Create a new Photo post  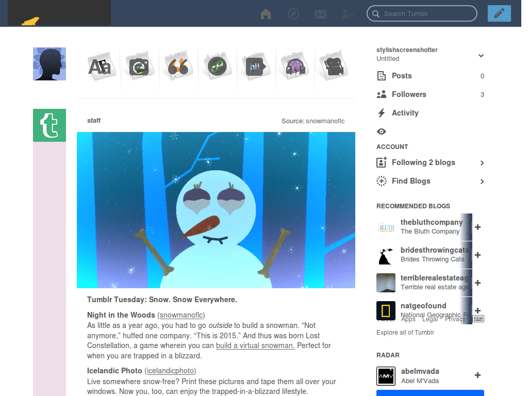pos(139,67)
